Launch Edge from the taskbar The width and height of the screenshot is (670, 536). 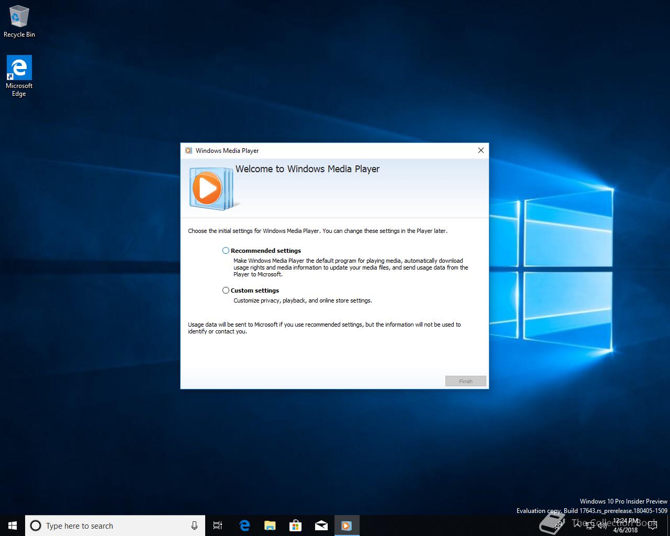tap(244, 526)
